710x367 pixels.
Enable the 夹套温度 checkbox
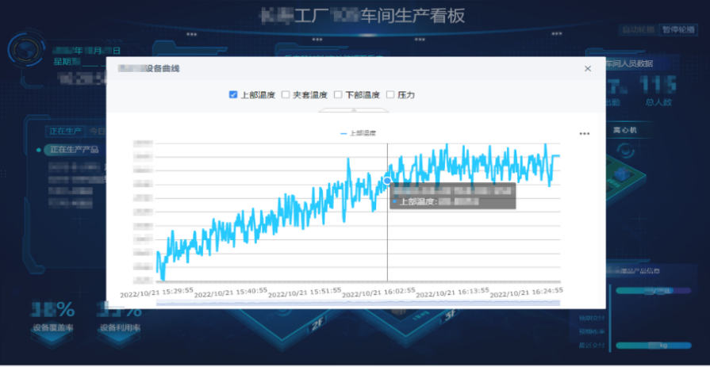click(x=286, y=94)
